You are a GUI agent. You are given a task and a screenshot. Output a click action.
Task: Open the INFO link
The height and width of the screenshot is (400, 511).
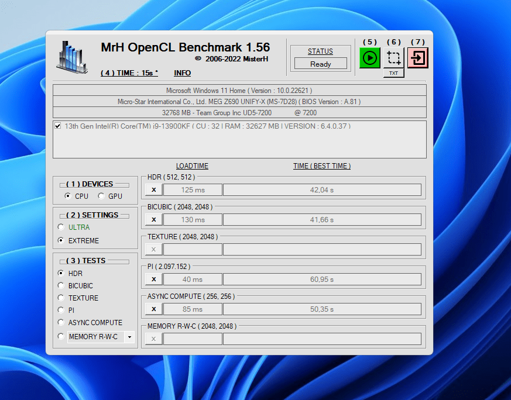click(182, 73)
